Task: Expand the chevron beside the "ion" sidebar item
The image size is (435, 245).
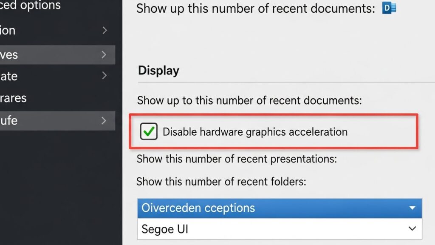Action: (105, 30)
